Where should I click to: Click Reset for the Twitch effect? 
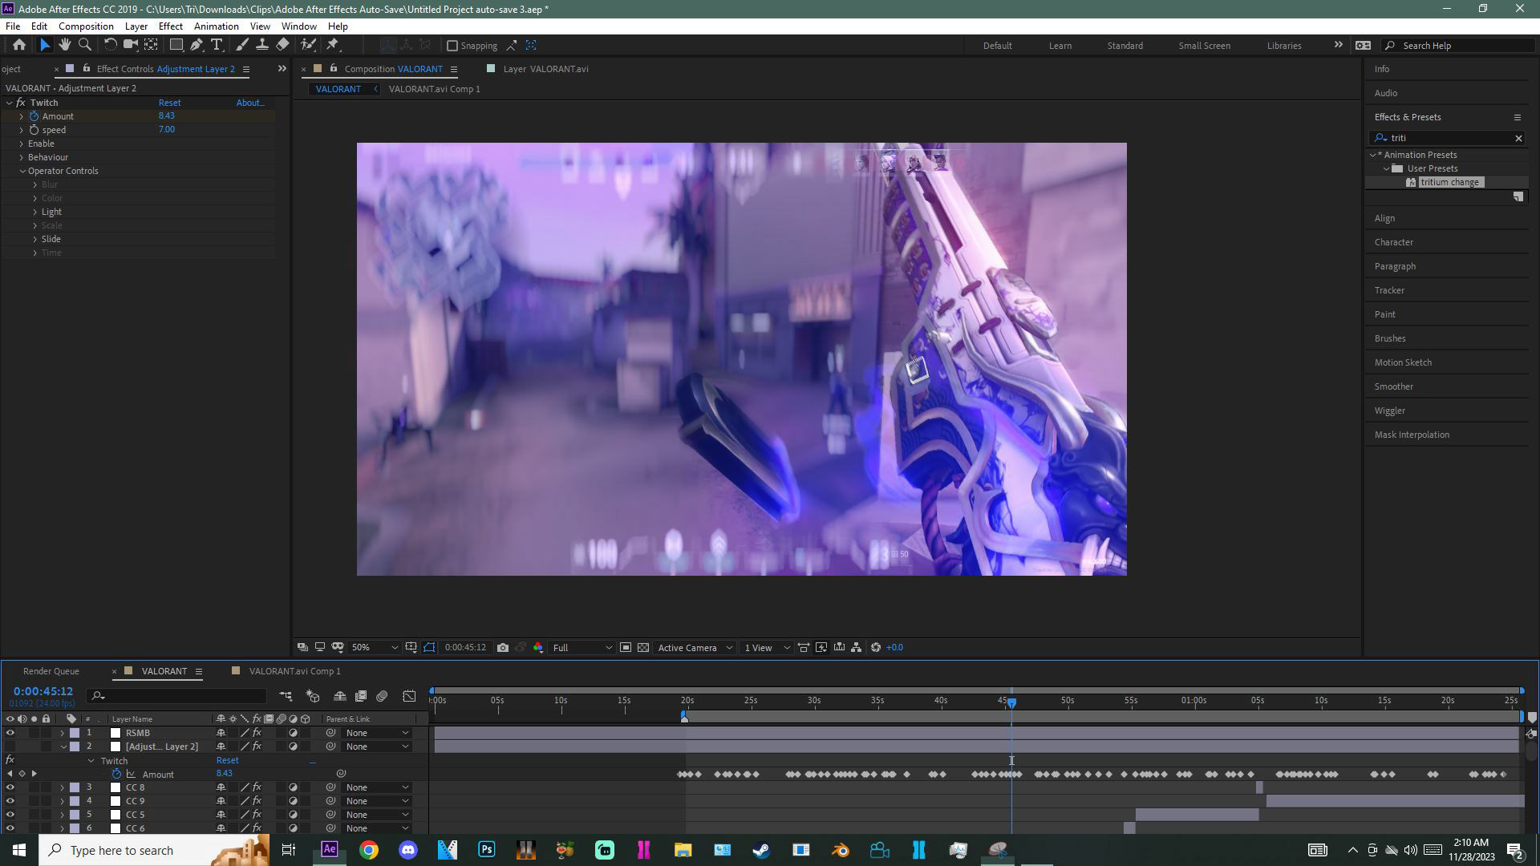(169, 103)
